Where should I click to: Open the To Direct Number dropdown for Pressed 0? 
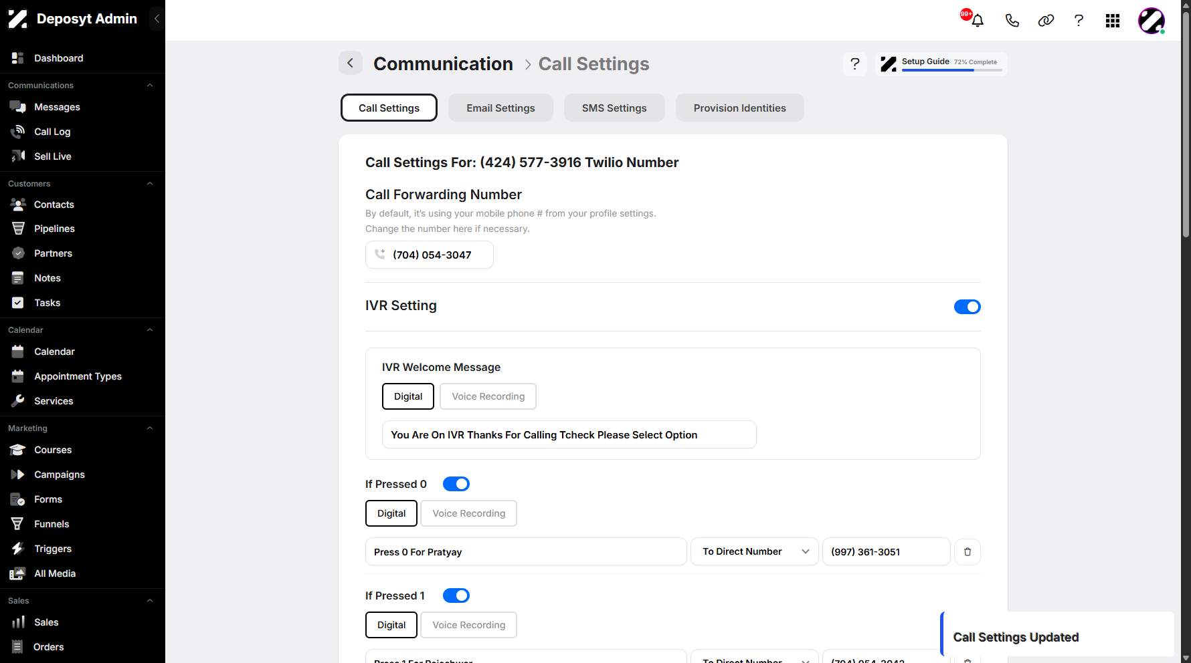point(754,551)
